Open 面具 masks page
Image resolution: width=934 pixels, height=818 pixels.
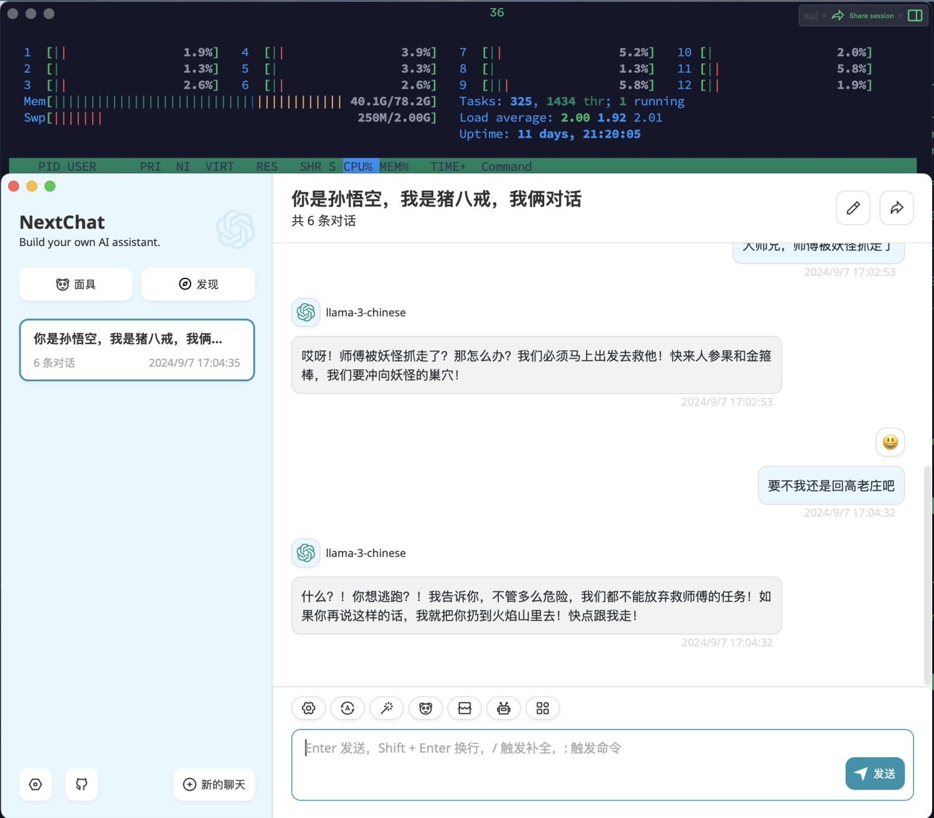click(x=76, y=284)
